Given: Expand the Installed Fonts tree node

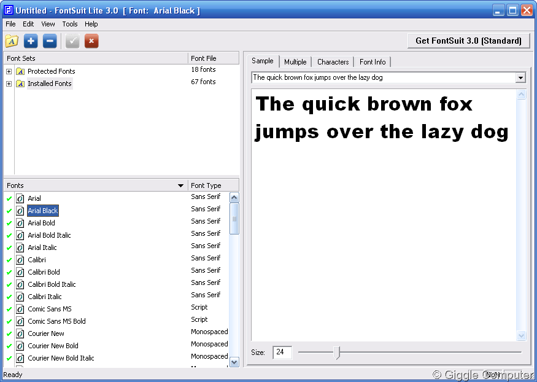Looking at the screenshot, I should tap(9, 84).
